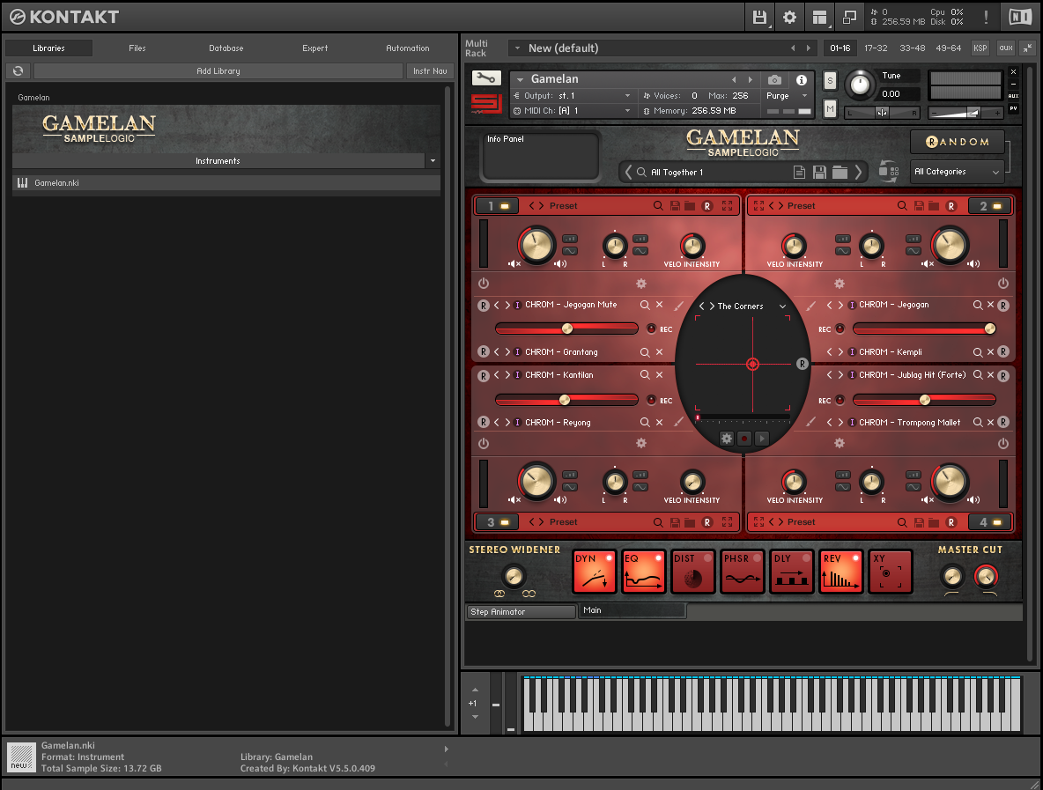The image size is (1043, 790).
Task: Click the KSP button
Action: click(980, 48)
